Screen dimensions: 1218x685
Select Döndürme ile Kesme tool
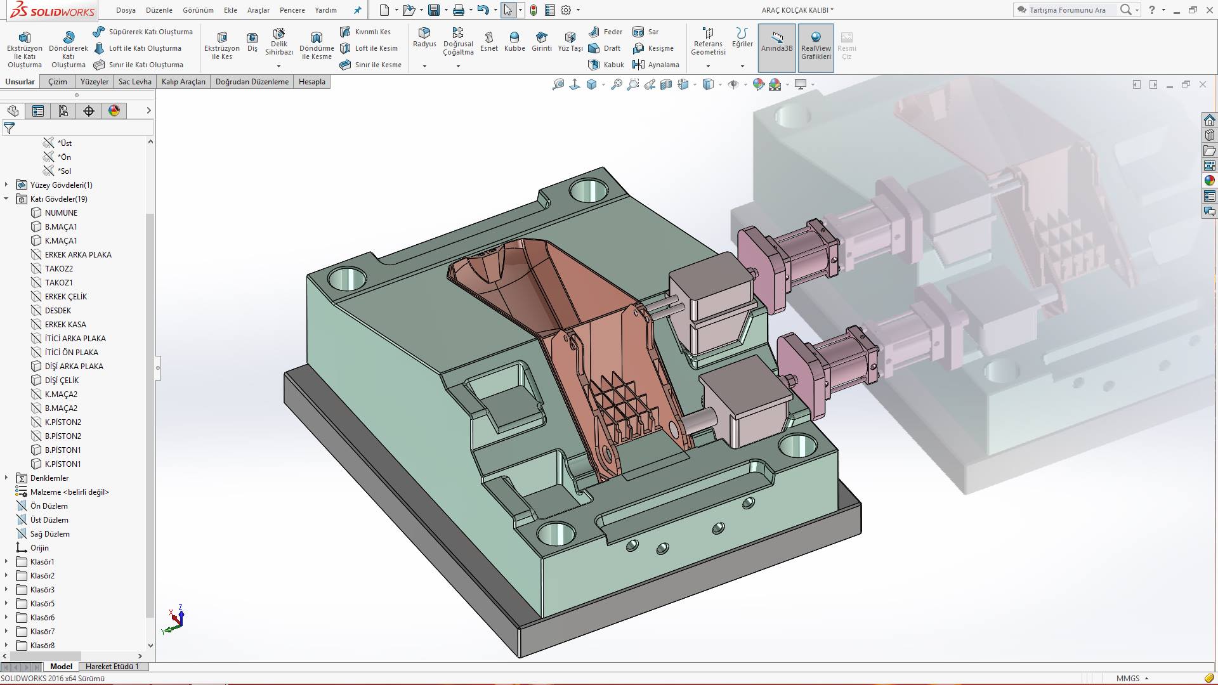(317, 46)
